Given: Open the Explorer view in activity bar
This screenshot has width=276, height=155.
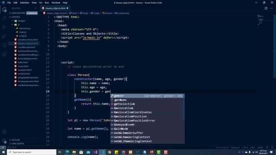Looking at the screenshot, I should (x=4, y=9).
